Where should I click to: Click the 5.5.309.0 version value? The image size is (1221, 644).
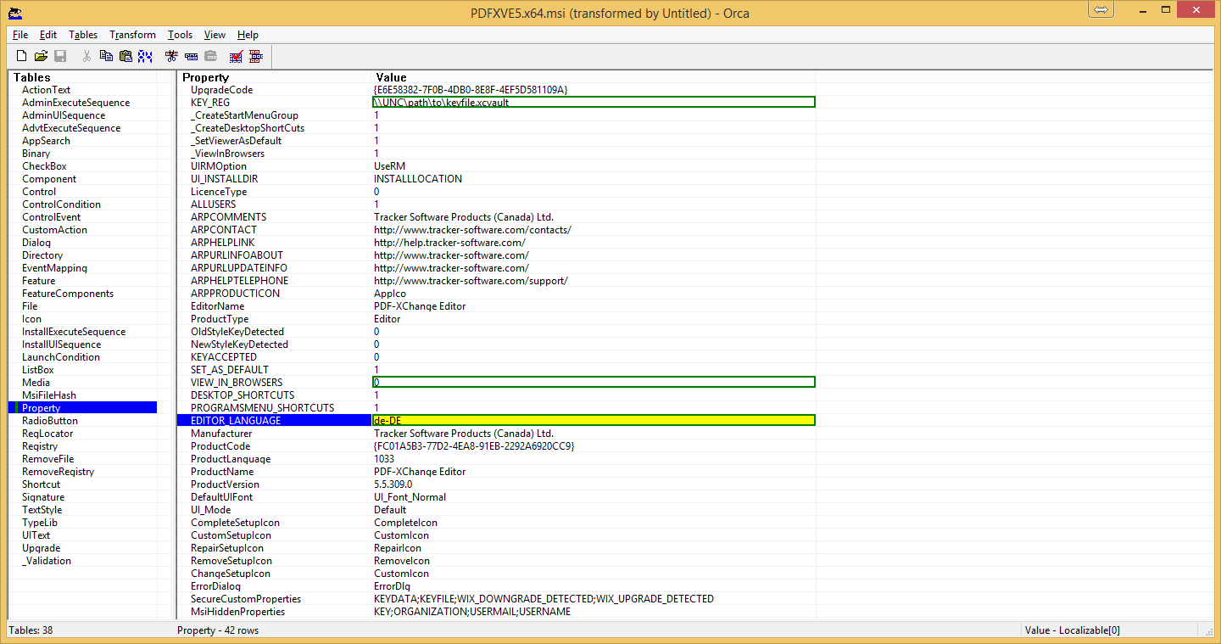393,484
